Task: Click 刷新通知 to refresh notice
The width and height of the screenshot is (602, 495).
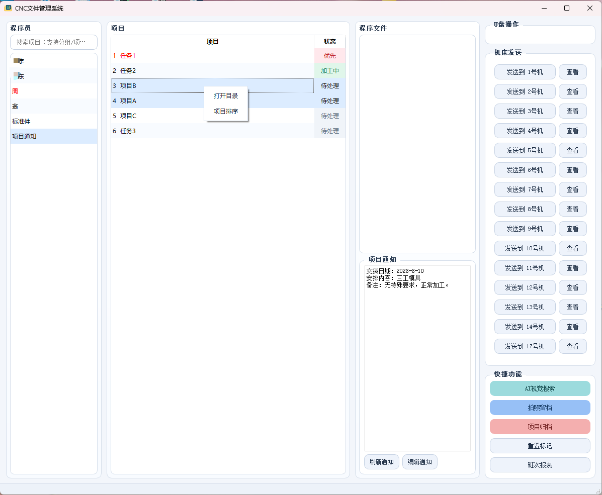Action: coord(382,462)
